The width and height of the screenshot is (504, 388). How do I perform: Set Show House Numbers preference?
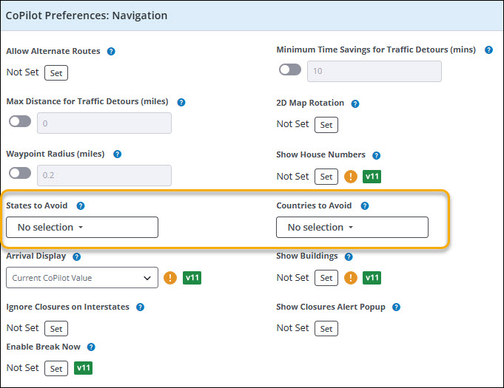pos(326,177)
